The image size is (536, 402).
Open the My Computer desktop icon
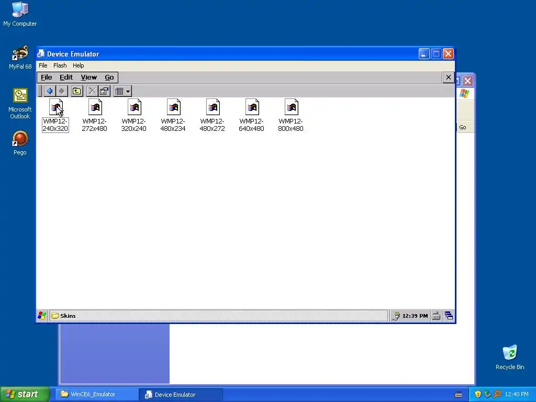[x=20, y=14]
